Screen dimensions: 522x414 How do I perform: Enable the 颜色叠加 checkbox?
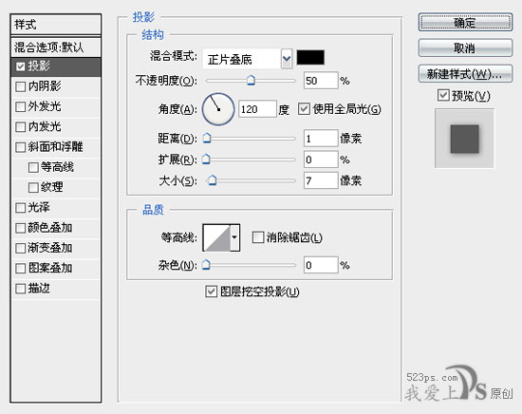tap(20, 228)
